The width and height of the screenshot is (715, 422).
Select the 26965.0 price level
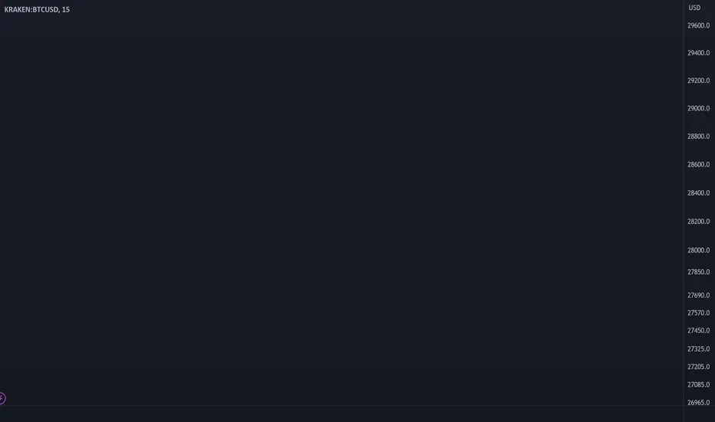pos(699,402)
